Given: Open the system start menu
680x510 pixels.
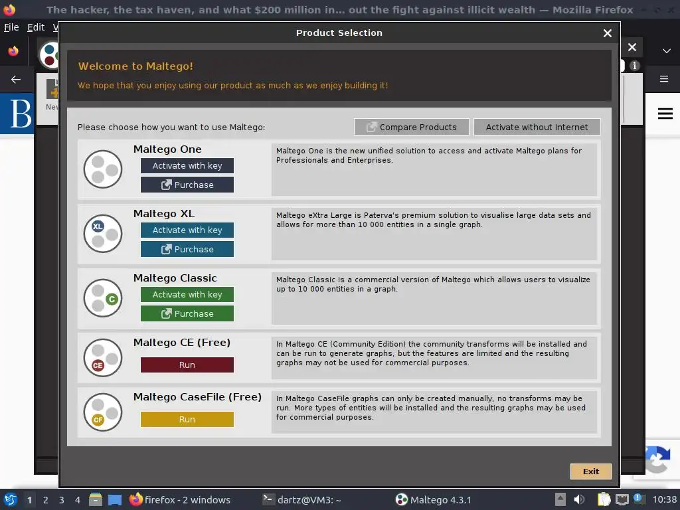Looking at the screenshot, I should (x=11, y=499).
